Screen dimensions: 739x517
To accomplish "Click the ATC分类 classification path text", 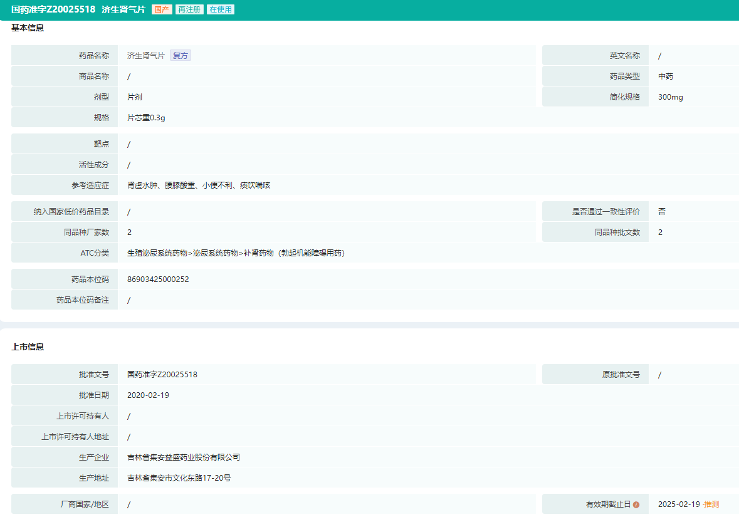I will 236,253.
